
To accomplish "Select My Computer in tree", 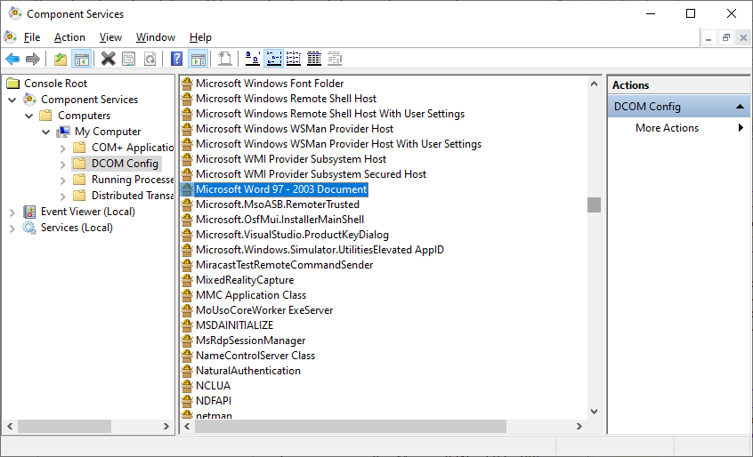I will tap(108, 132).
